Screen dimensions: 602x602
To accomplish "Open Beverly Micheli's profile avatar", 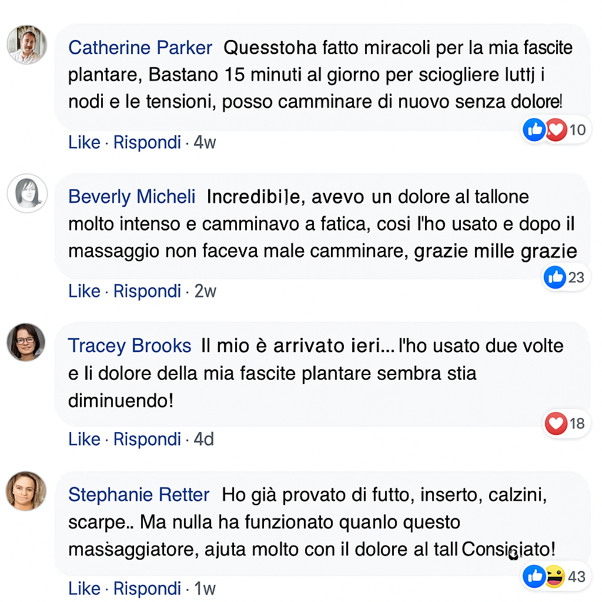I will (26, 193).
